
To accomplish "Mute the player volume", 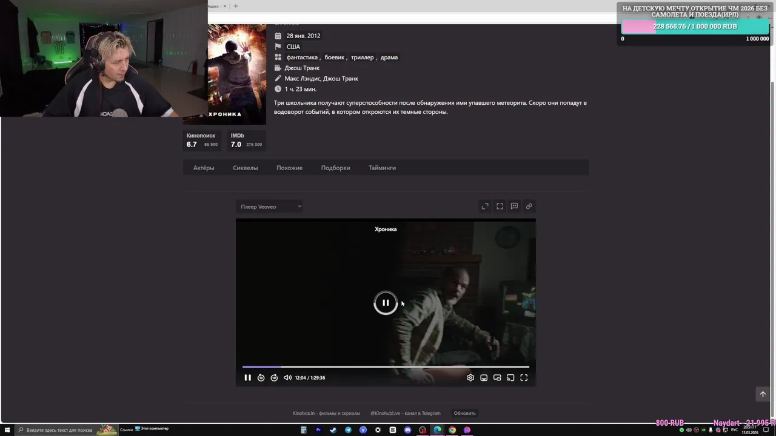I will click(287, 378).
